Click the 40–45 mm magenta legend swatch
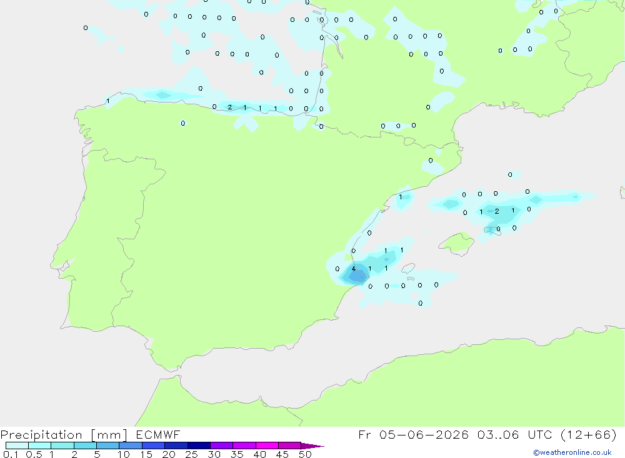 [267, 446]
